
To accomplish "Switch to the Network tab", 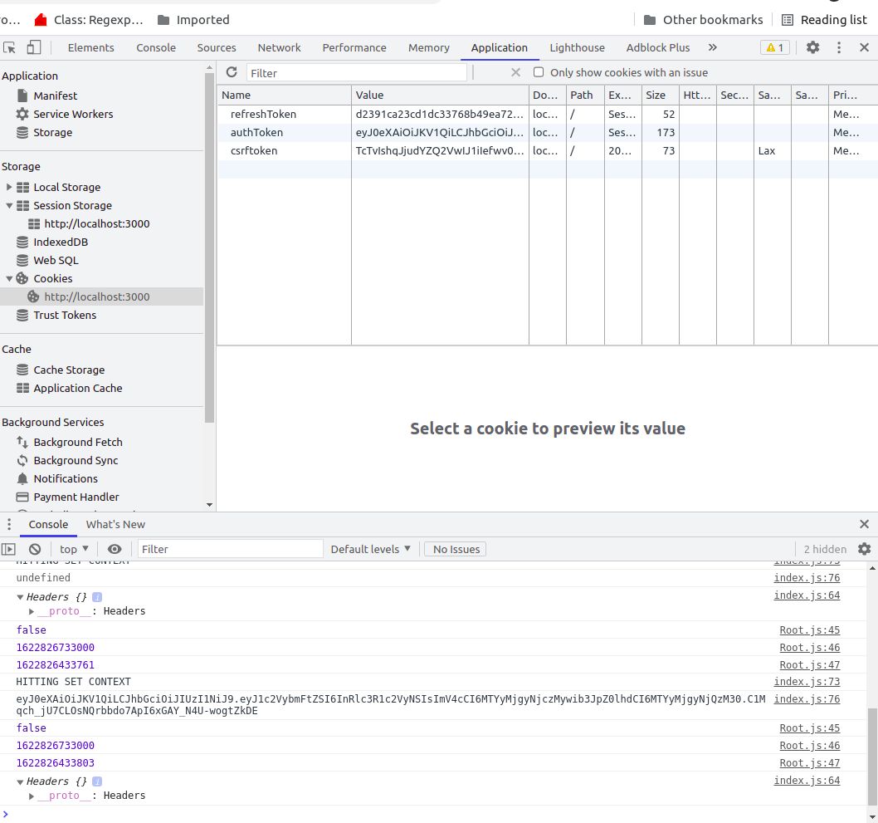I will click(279, 47).
